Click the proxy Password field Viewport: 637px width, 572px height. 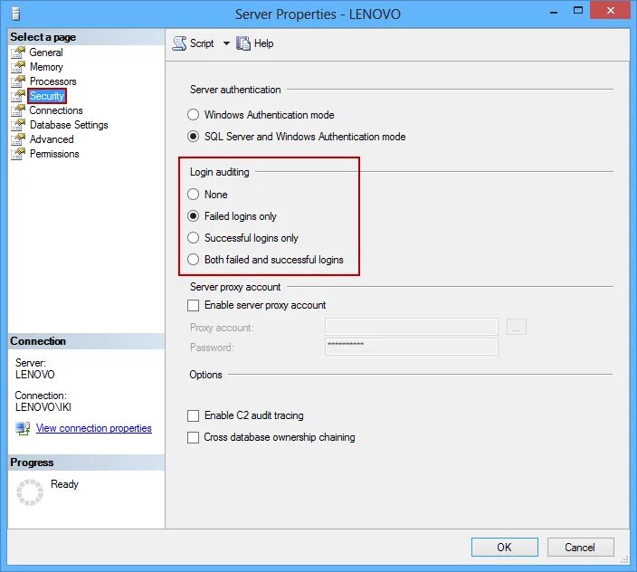[412, 347]
